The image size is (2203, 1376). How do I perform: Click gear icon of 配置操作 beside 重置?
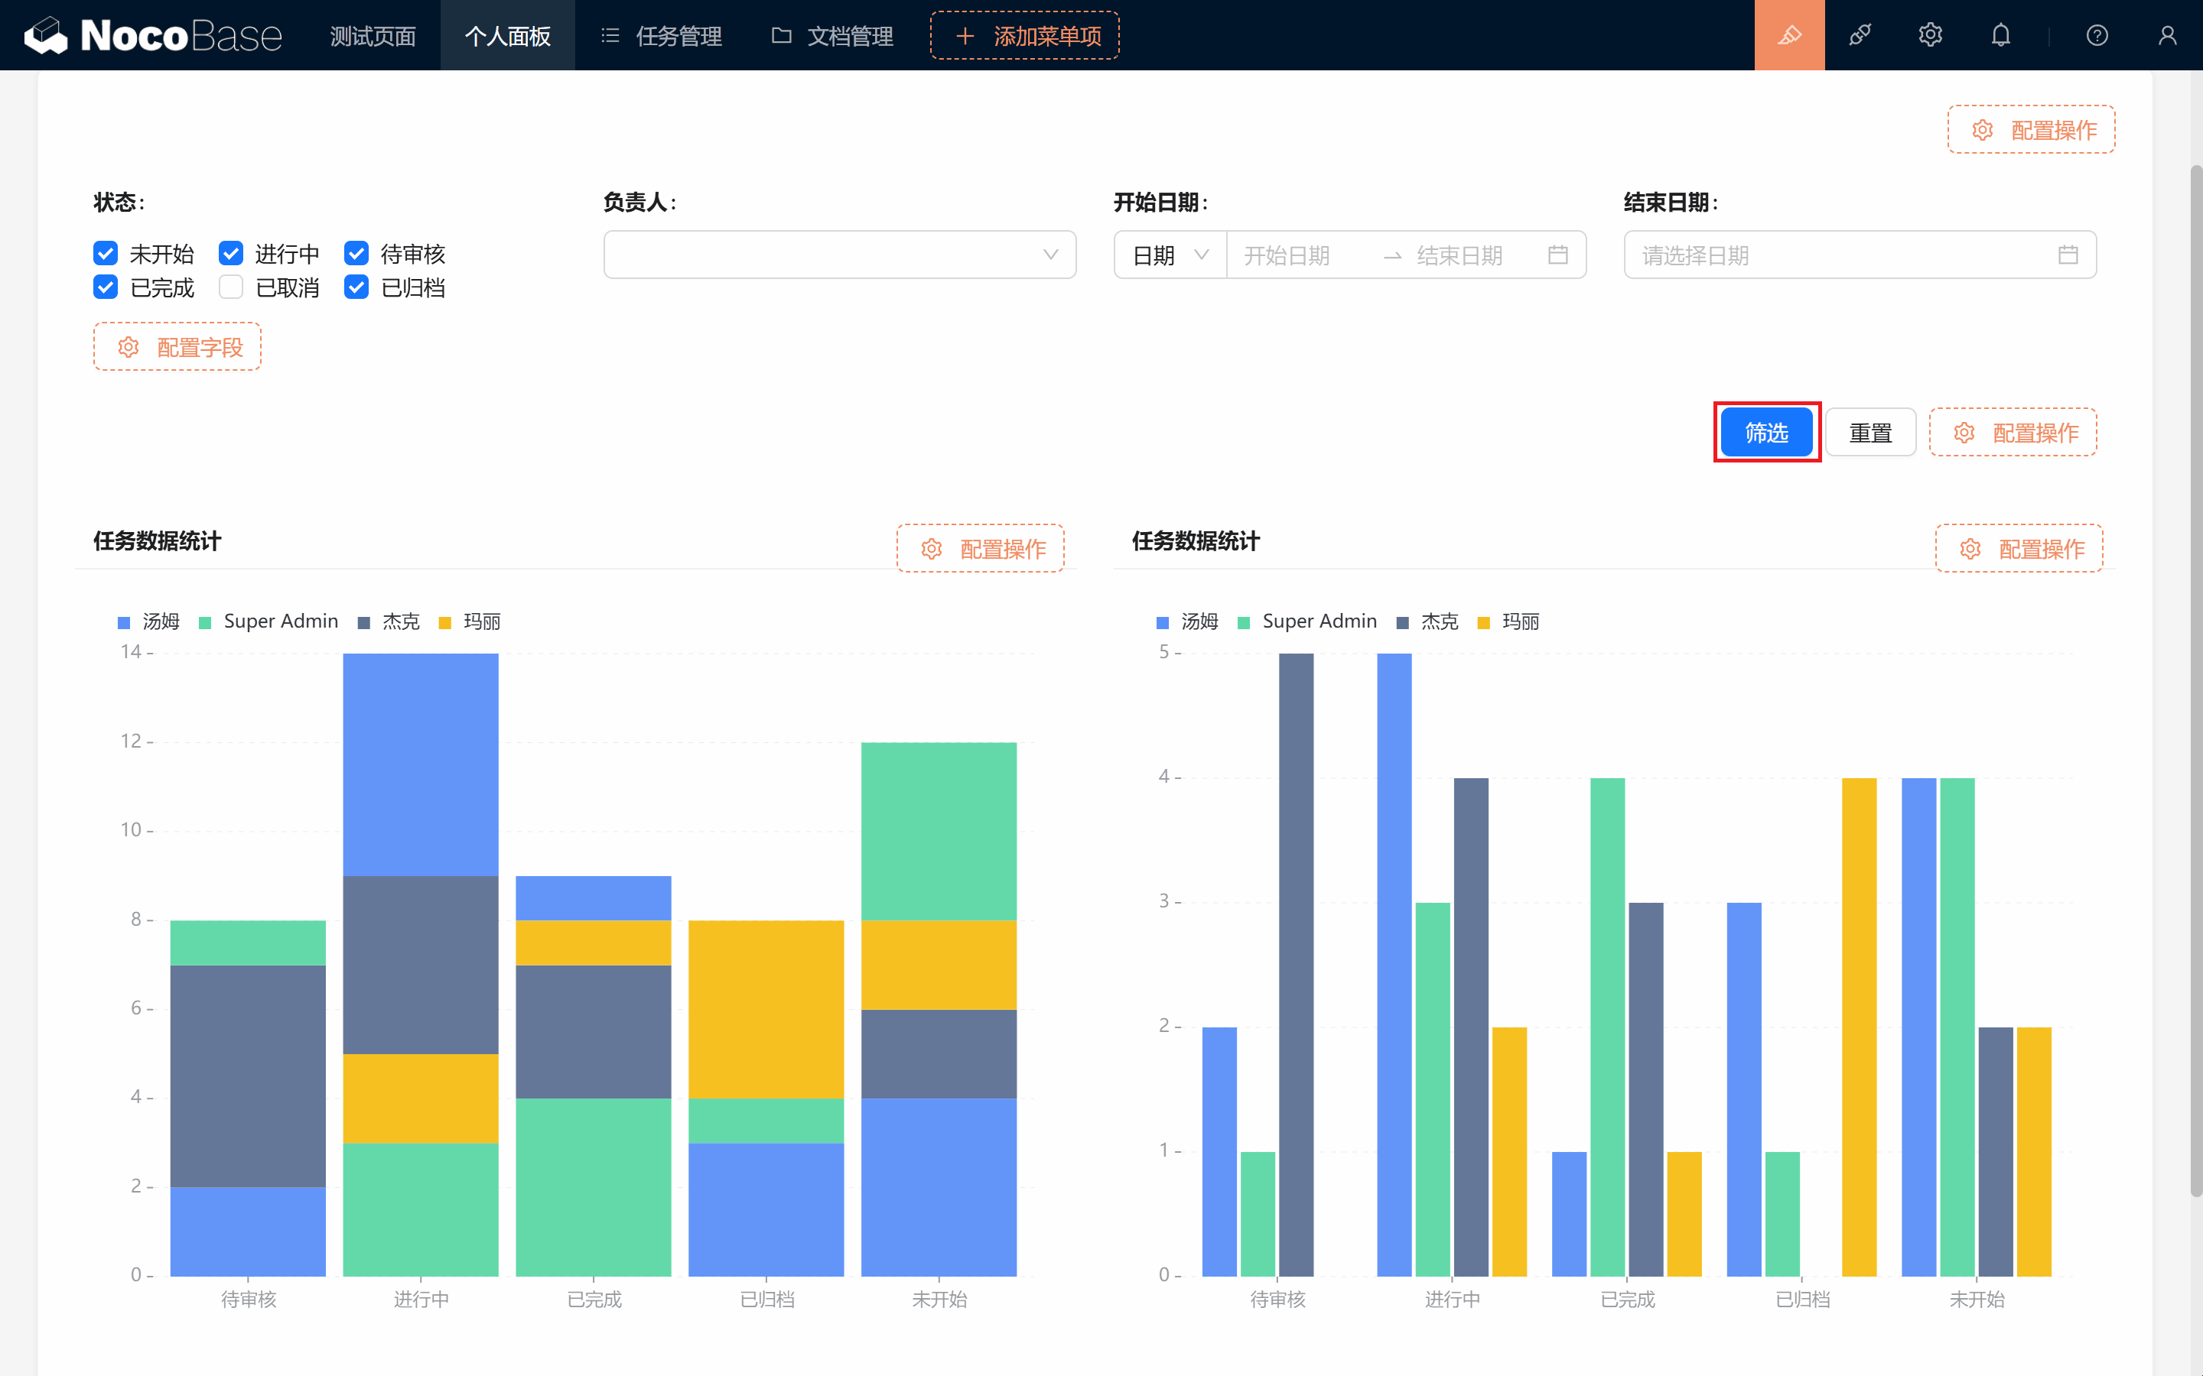coord(1964,432)
